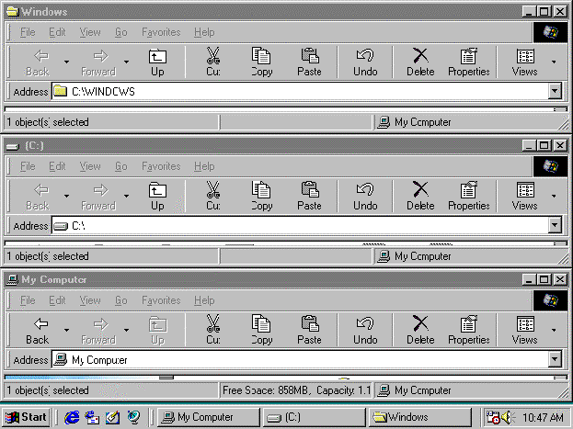The width and height of the screenshot is (573, 429).
Task: Click the Start button
Action: (26, 417)
